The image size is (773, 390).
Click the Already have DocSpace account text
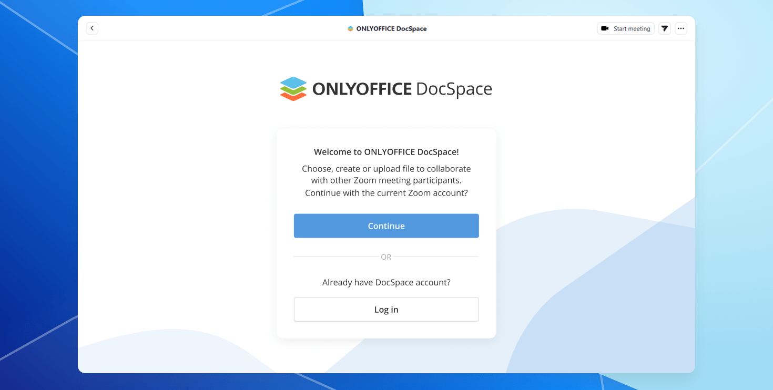tap(386, 282)
